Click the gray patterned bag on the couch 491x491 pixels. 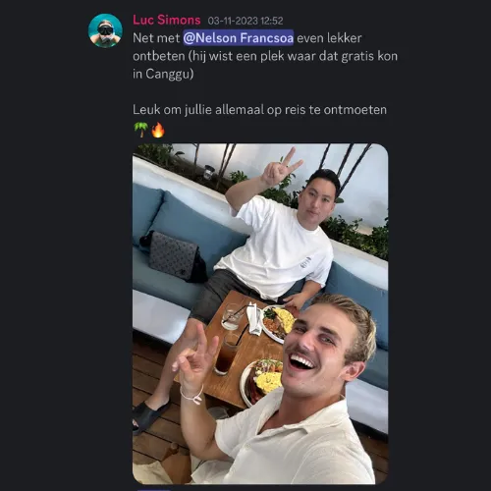[173, 256]
